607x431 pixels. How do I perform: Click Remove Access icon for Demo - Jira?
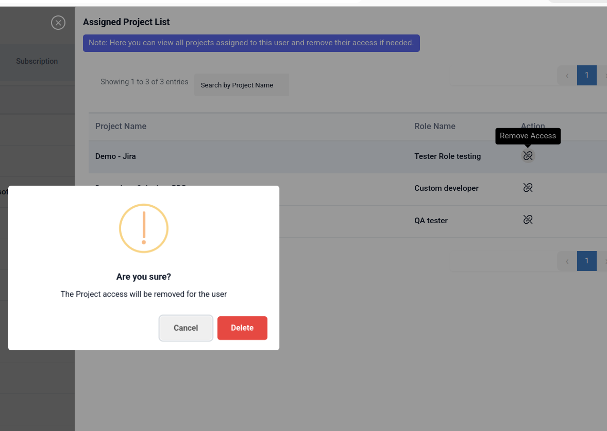point(528,155)
